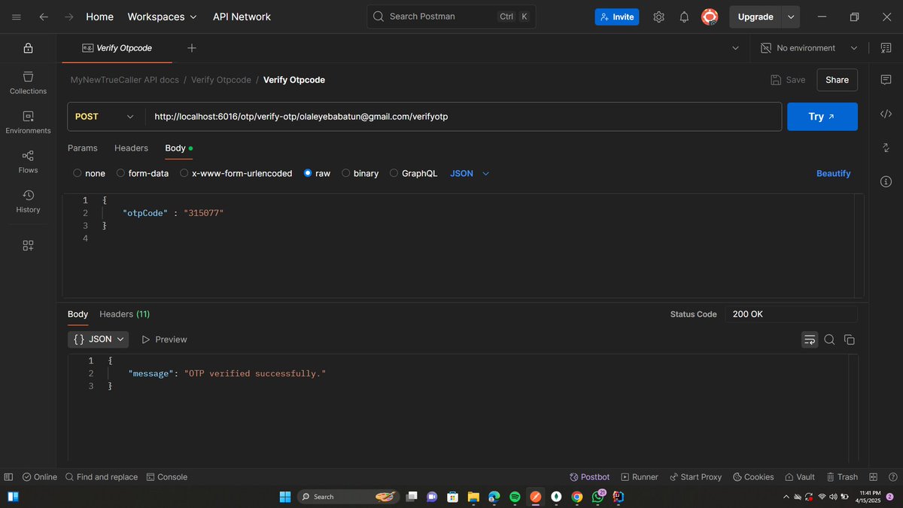Open the code snippet icon

(x=886, y=114)
